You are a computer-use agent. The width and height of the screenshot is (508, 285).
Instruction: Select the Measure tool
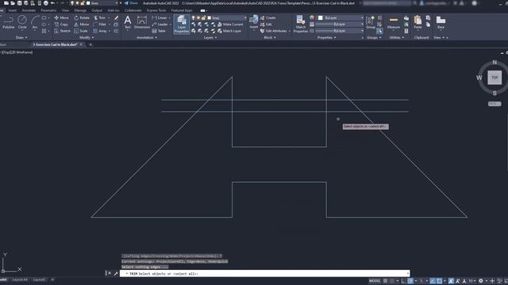pos(394,22)
